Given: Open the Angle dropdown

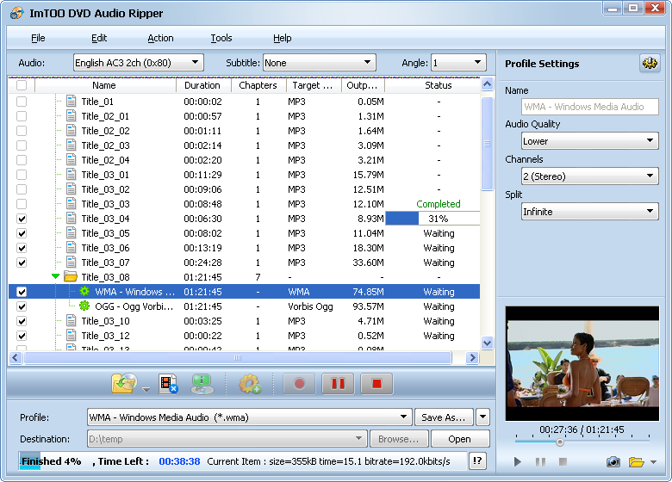Looking at the screenshot, I should point(458,63).
